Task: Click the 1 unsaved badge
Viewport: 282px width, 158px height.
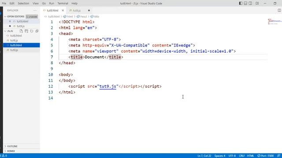Action: (x=32, y=17)
